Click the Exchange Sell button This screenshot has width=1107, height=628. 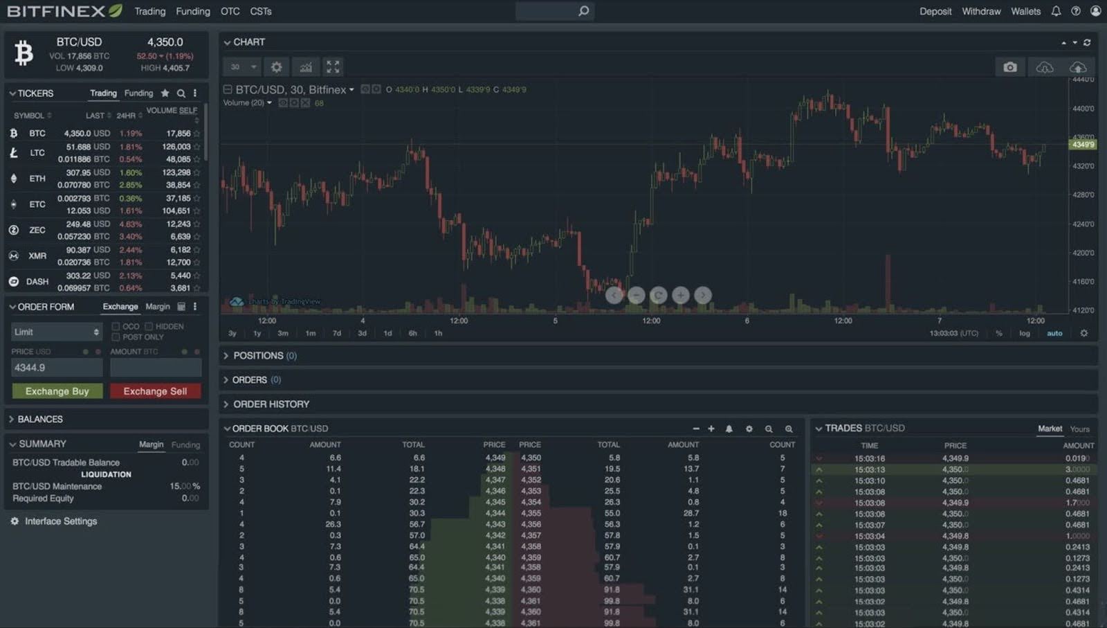[x=155, y=391]
